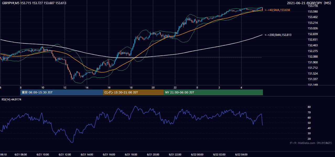Click price axis value 152.088
The image size is (335, 157).
[312, 57]
